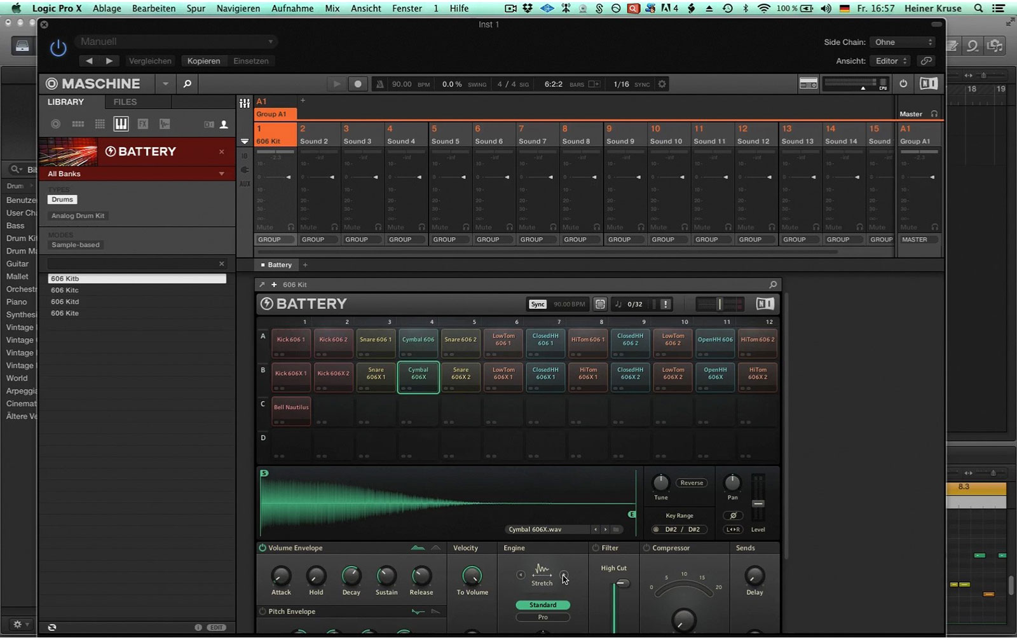Click the Einsetzen button
Image resolution: width=1017 pixels, height=640 pixels.
click(251, 61)
